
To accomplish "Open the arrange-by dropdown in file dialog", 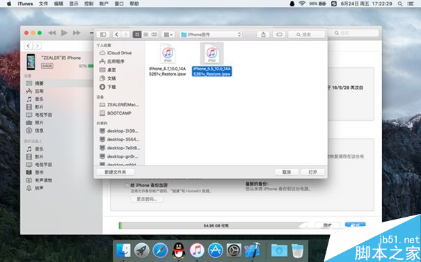I will pos(168,34).
